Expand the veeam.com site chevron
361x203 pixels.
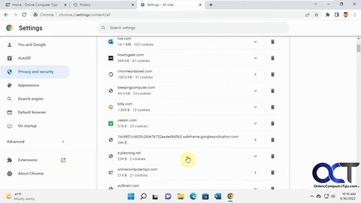tap(256, 123)
